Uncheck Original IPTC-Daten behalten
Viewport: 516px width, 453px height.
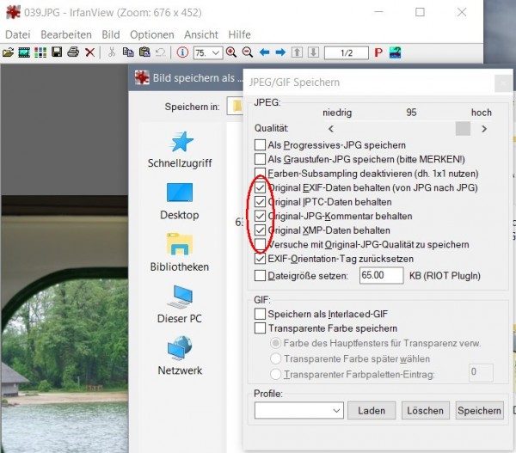pyautogui.click(x=260, y=202)
